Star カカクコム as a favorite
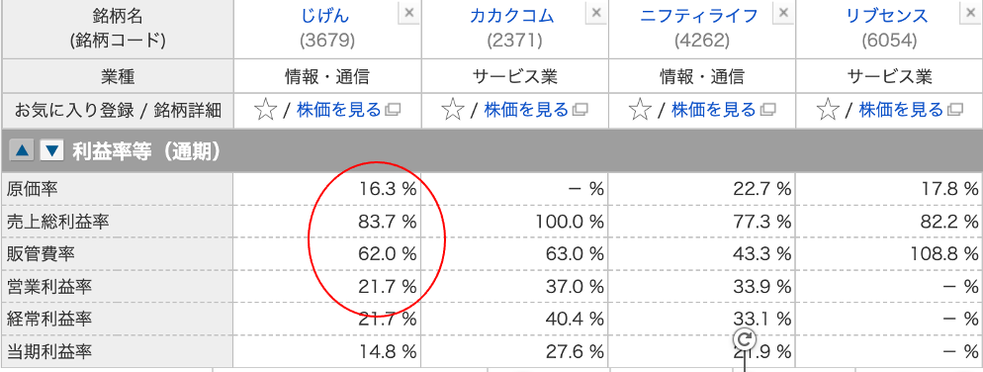The width and height of the screenshot is (983, 372). [453, 111]
